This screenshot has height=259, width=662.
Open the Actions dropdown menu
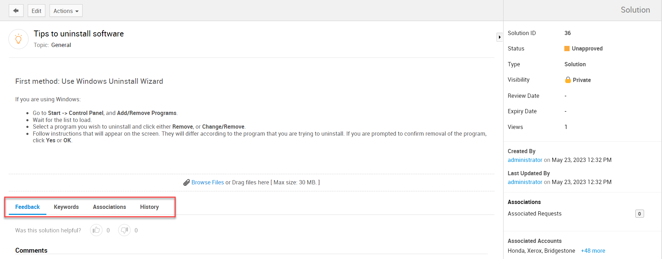66,11
